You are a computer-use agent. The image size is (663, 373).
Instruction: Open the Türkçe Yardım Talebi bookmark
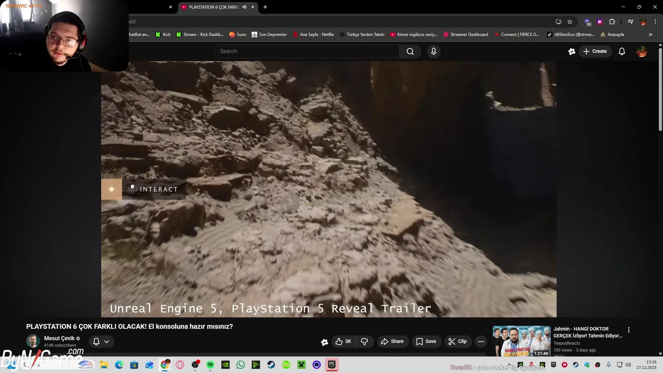(x=362, y=35)
